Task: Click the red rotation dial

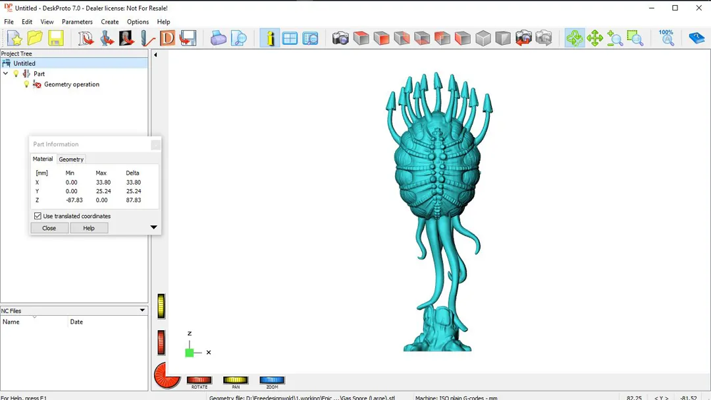Action: [167, 376]
